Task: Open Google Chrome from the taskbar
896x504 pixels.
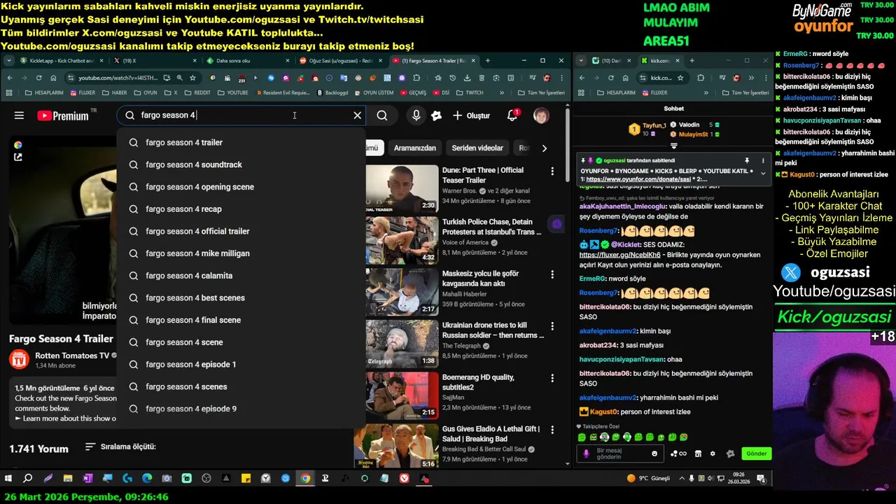Action: (305, 479)
